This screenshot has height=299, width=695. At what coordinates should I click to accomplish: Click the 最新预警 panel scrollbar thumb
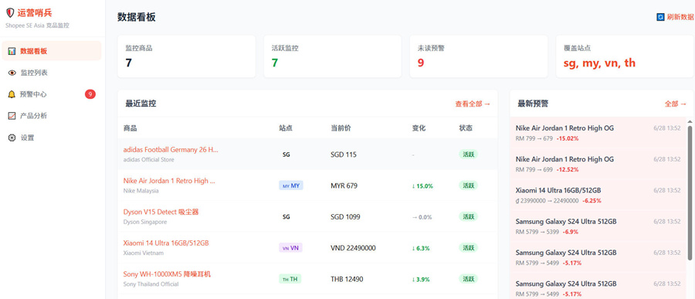tap(690, 192)
